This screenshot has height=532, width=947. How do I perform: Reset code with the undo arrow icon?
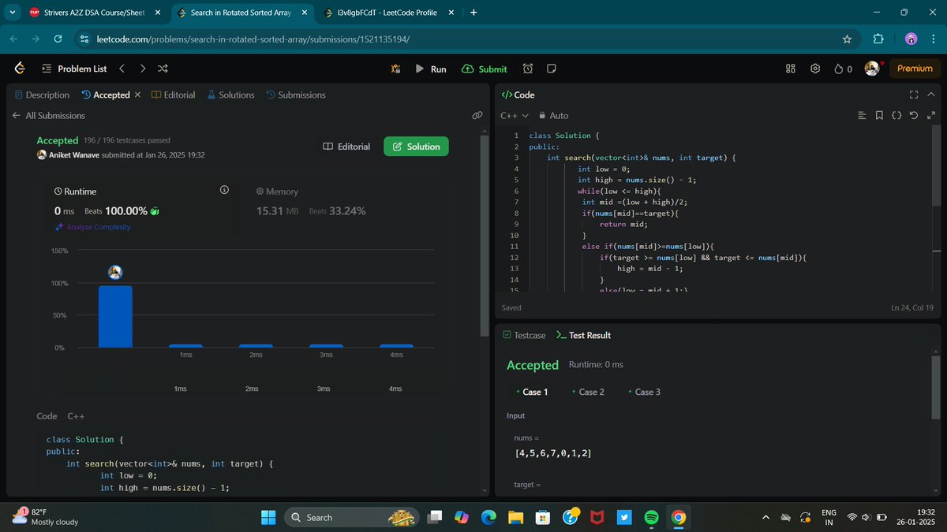point(914,116)
